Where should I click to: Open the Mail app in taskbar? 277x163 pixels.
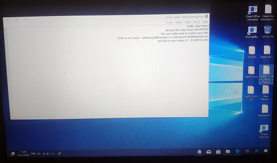(208, 152)
